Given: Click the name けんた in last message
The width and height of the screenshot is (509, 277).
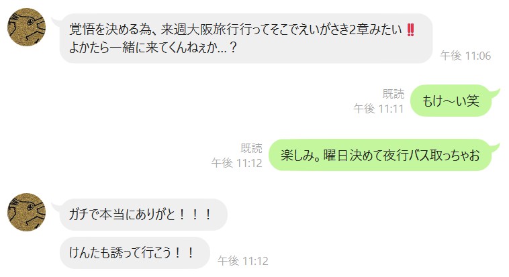Looking at the screenshot, I should click(85, 253).
